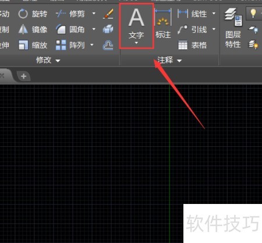Start the Array (阵列) tool

pyautogui.click(x=70, y=45)
